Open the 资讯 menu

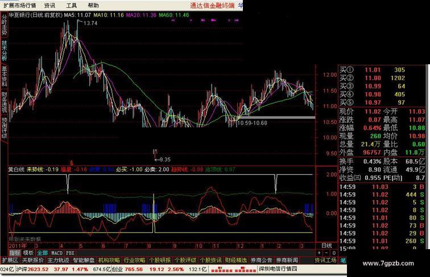click(x=49, y=5)
